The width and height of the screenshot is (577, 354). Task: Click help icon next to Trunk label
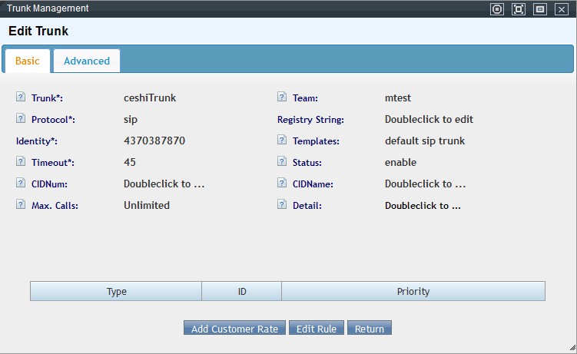[21, 98]
